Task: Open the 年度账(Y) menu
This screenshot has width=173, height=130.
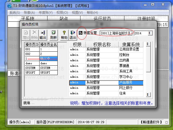Action: click(x=46, y=13)
